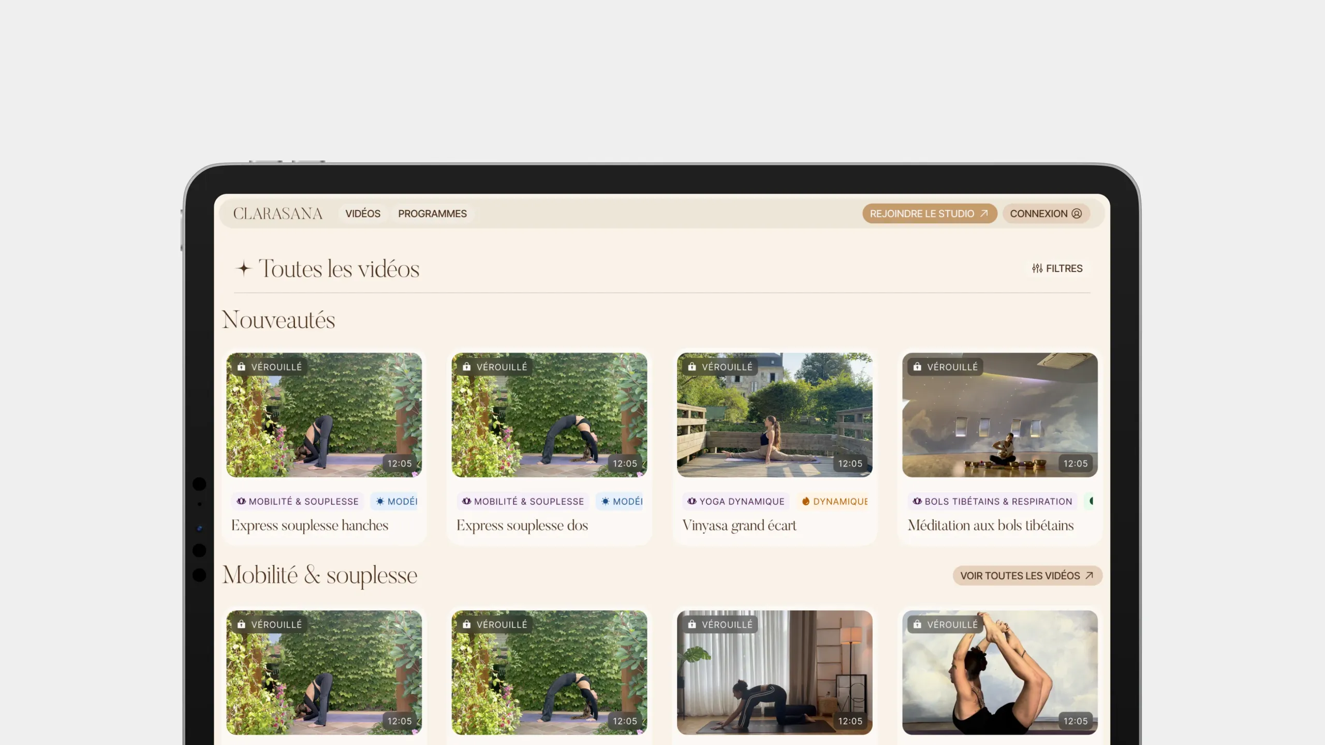
Task: Click lock icon on bow-pose thumbnail
Action: click(x=917, y=624)
